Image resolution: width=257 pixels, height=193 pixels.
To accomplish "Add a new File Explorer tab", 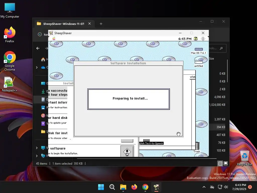I will coord(101,24).
